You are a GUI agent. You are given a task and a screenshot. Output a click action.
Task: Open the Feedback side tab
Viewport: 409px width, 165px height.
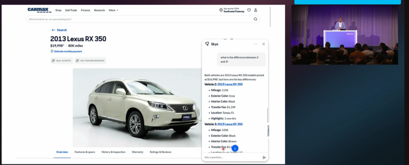(x=268, y=130)
